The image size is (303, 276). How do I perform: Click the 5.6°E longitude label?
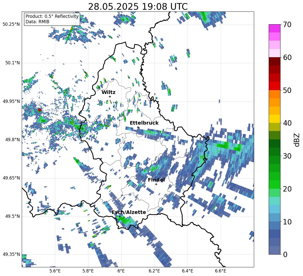[x=55, y=271]
